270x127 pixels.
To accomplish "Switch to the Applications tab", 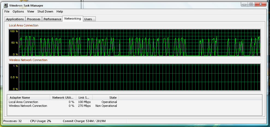I will click(x=15, y=19).
